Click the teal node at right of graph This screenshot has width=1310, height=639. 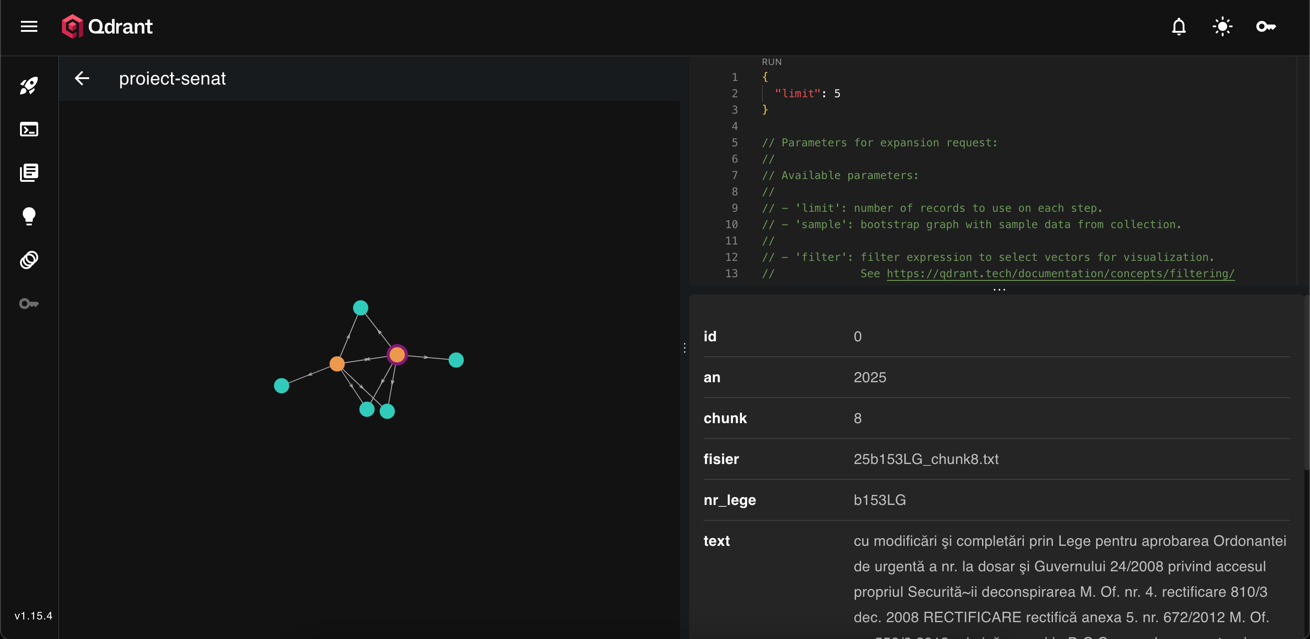pyautogui.click(x=456, y=360)
